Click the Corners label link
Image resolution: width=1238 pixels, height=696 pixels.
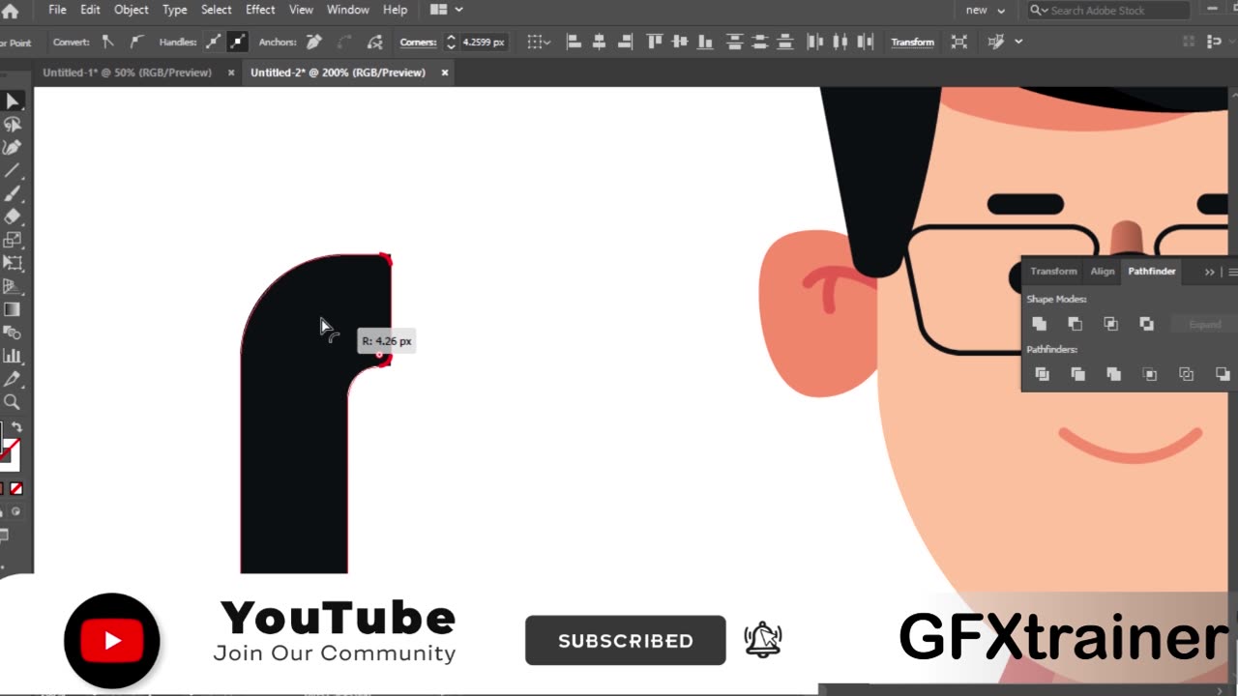(418, 42)
